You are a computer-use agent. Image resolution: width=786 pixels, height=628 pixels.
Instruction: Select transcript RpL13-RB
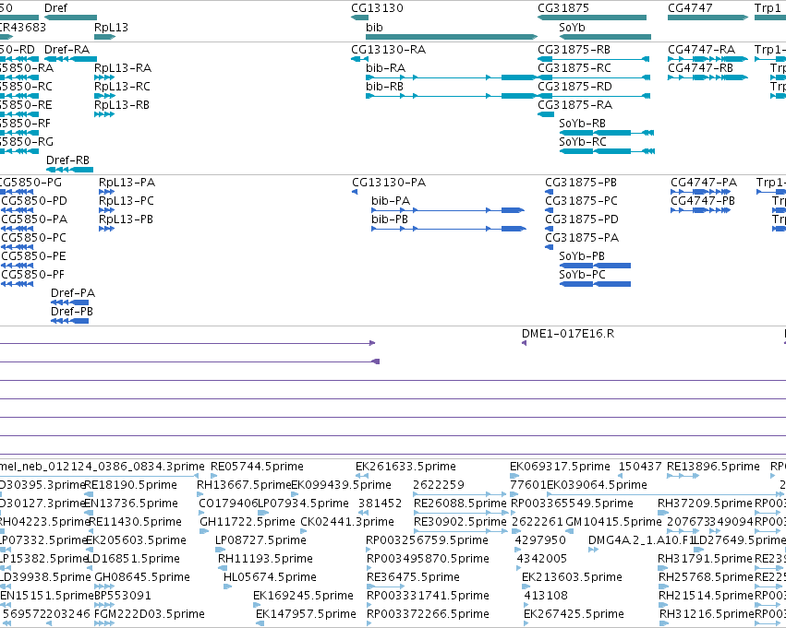click(x=104, y=114)
